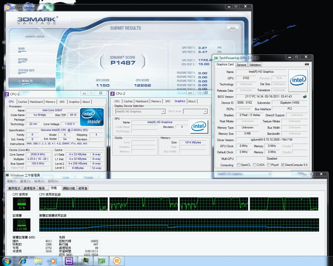Click the CPU 使用率 gauge in Task Manager

point(22,204)
